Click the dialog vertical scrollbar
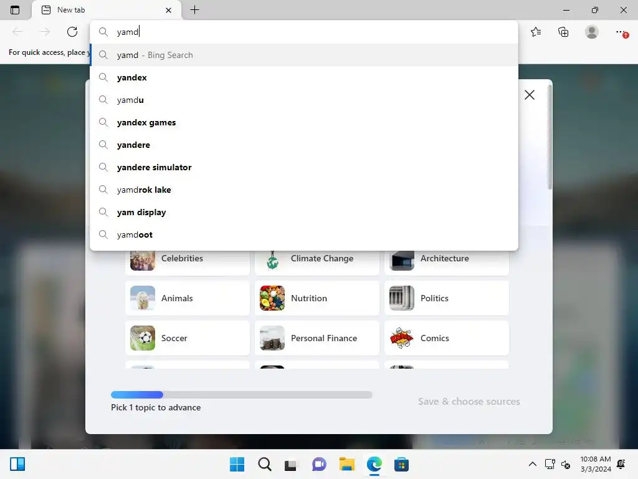Screen dimensions: 638x479 click(550, 138)
